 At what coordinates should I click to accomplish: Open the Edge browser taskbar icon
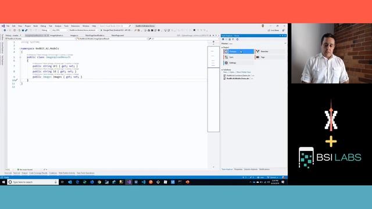tap(77, 182)
